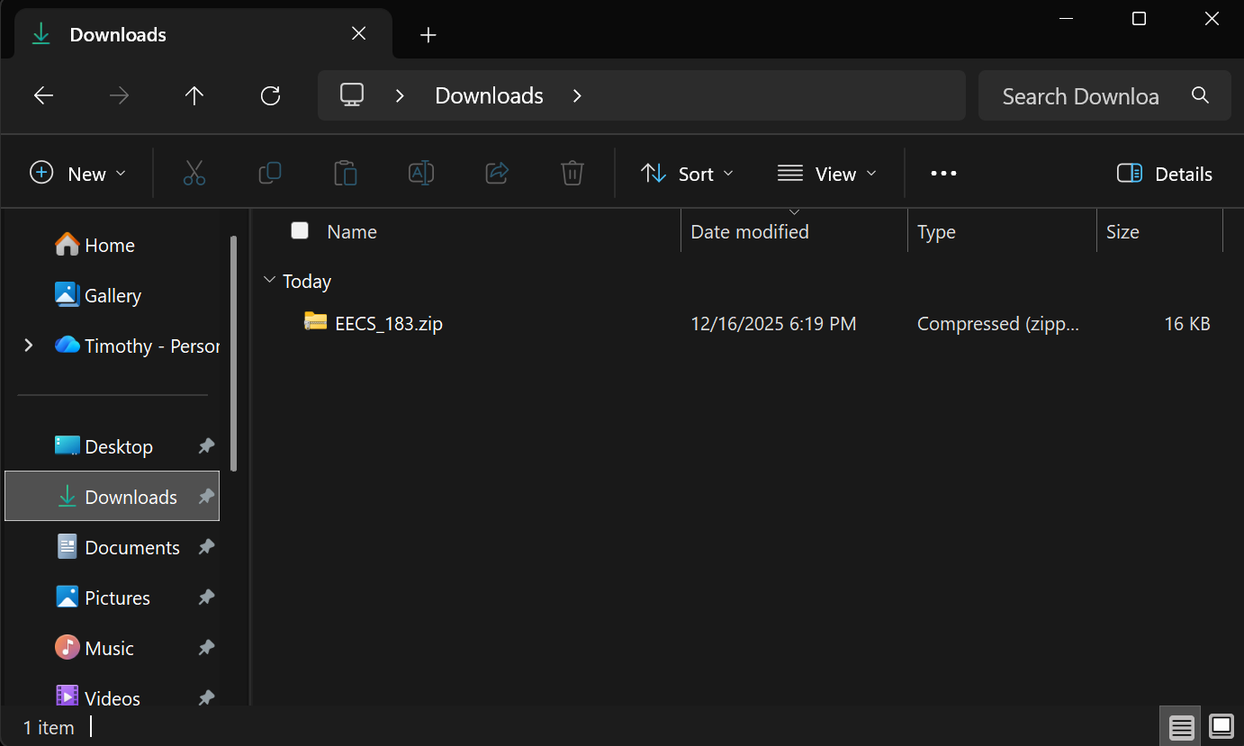Switch to details list view in status bar

click(1182, 726)
